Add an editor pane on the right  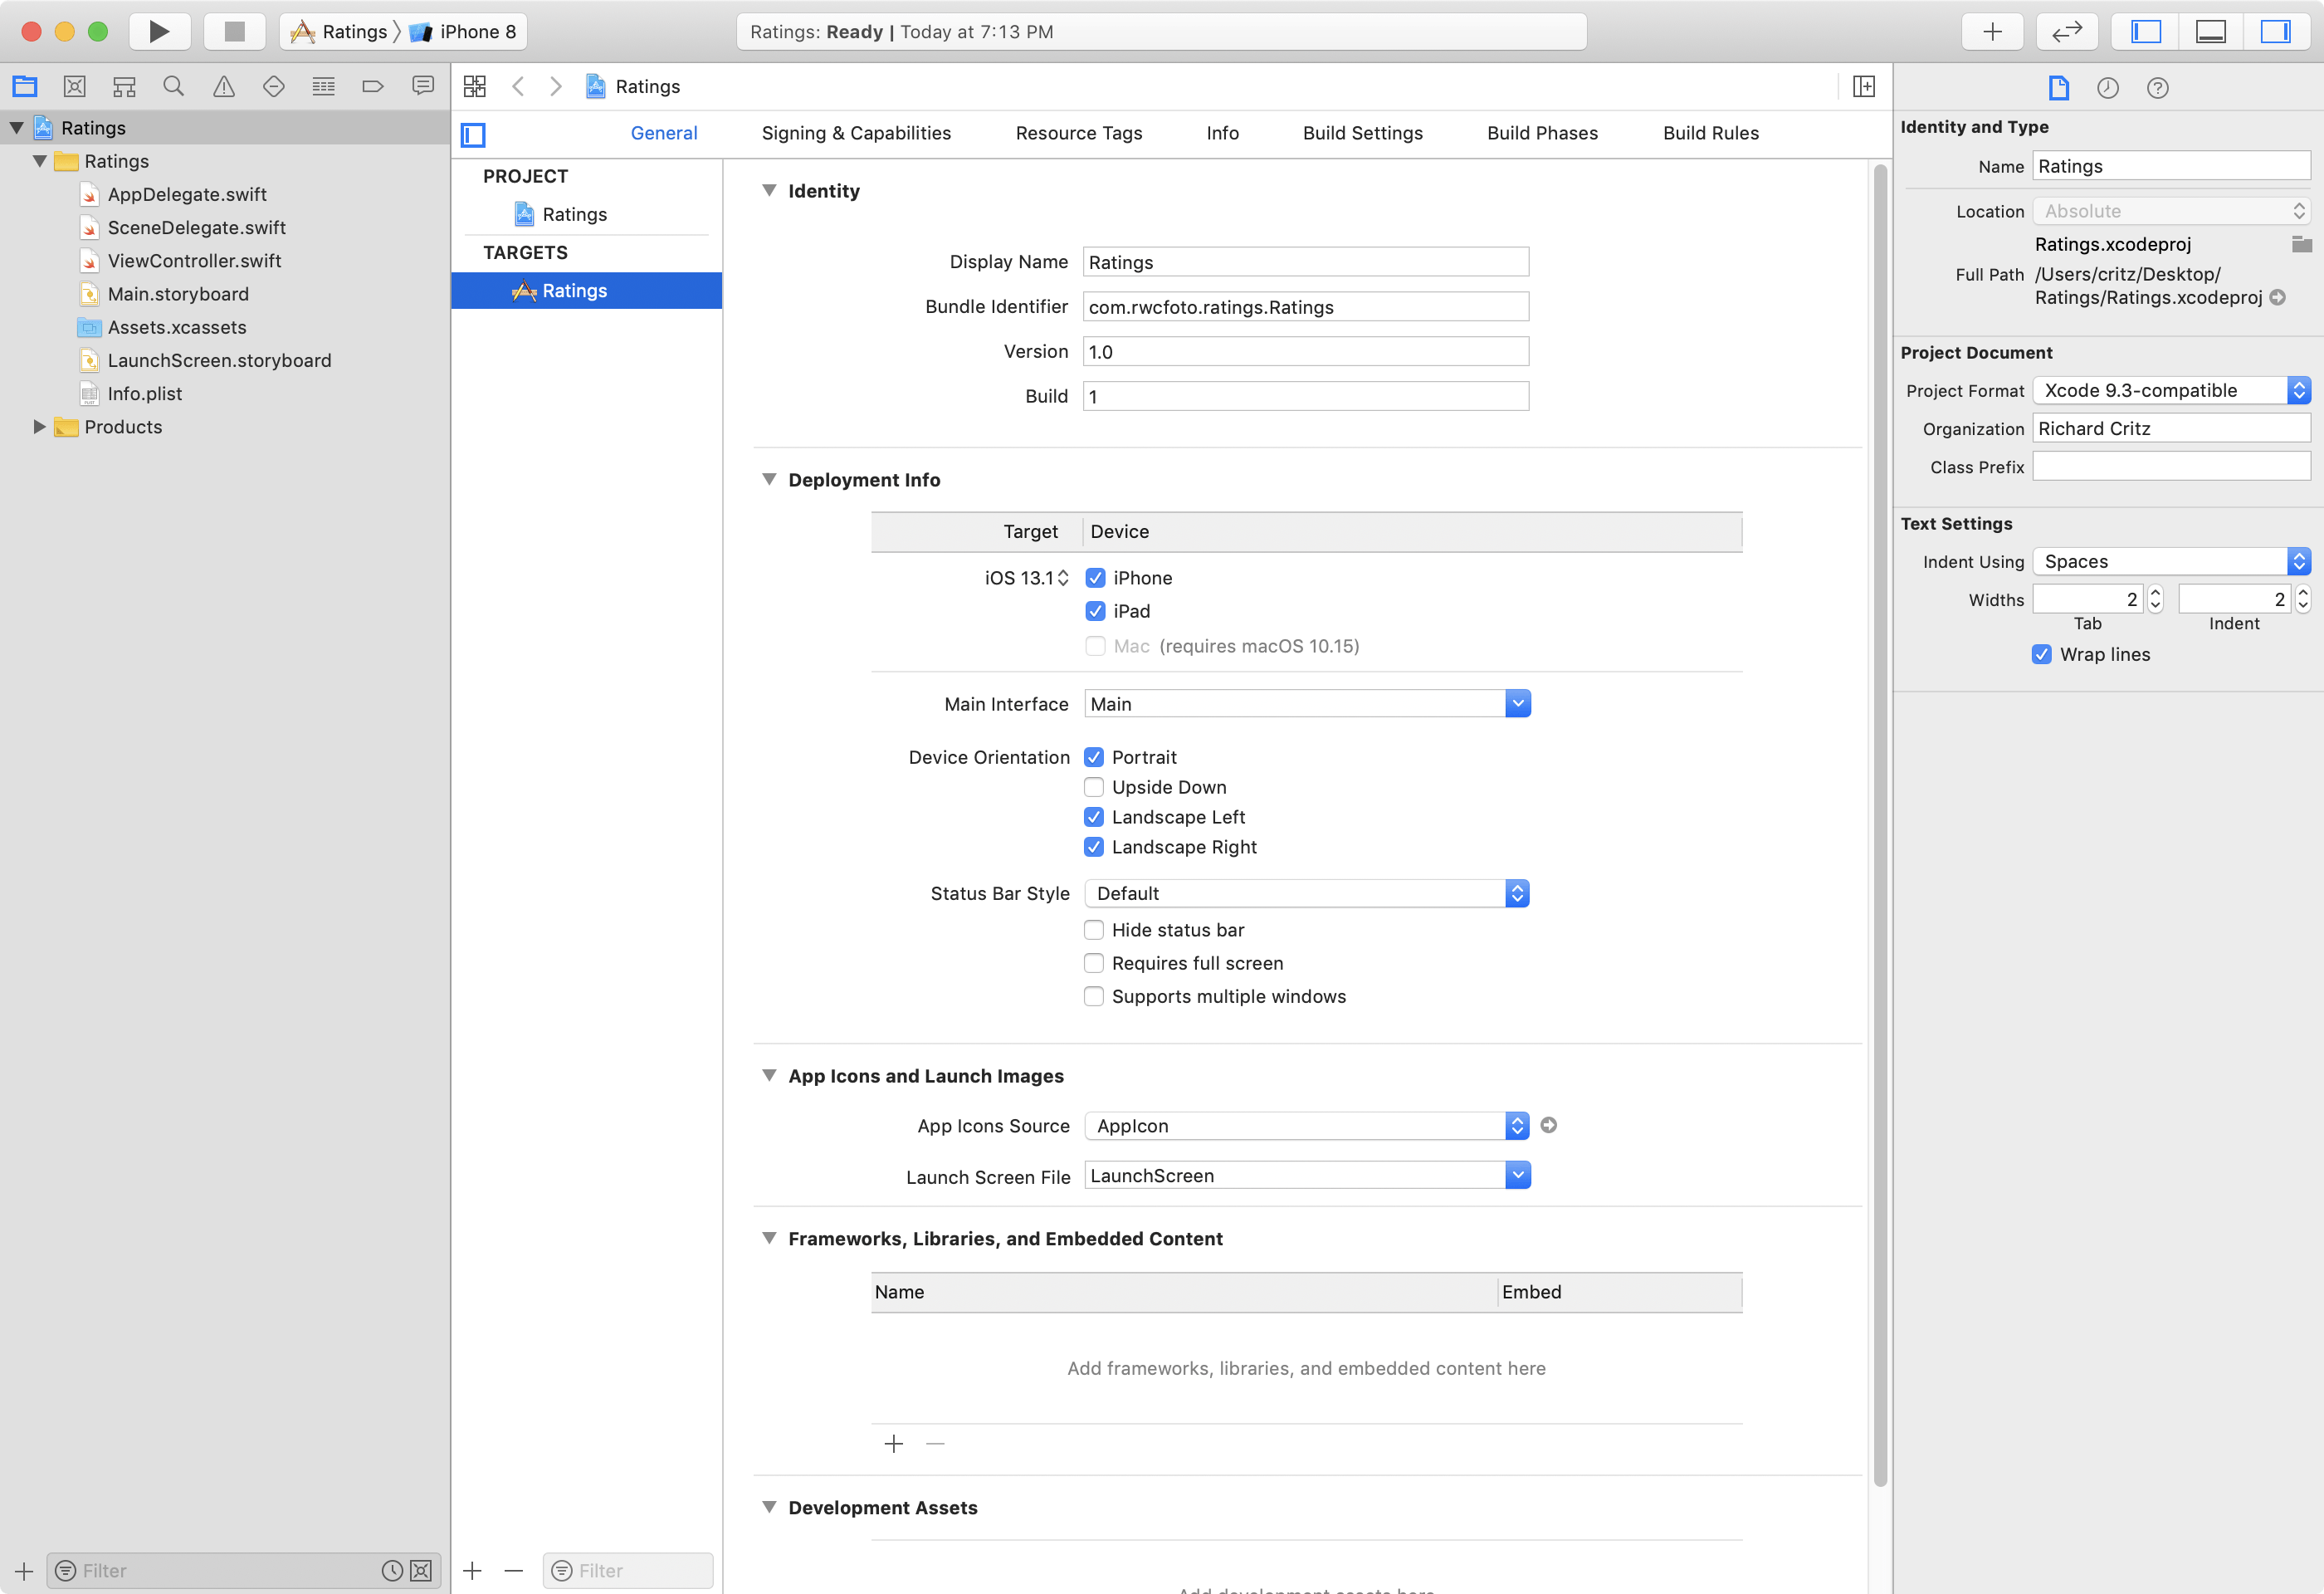point(1863,86)
